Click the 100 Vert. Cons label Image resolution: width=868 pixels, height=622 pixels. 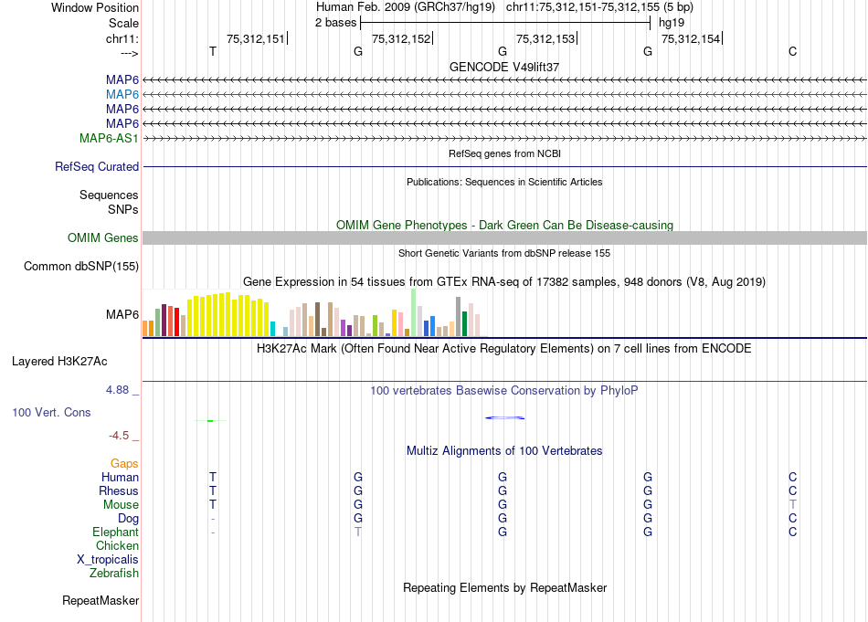(x=51, y=412)
